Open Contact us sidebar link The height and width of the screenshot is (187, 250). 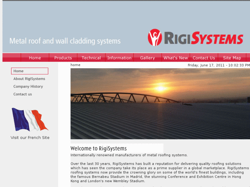tap(22, 94)
